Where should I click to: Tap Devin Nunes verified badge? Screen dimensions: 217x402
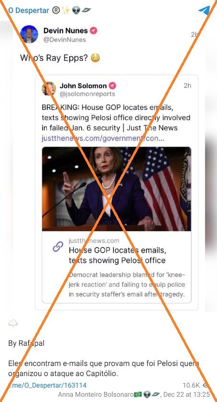click(x=93, y=31)
